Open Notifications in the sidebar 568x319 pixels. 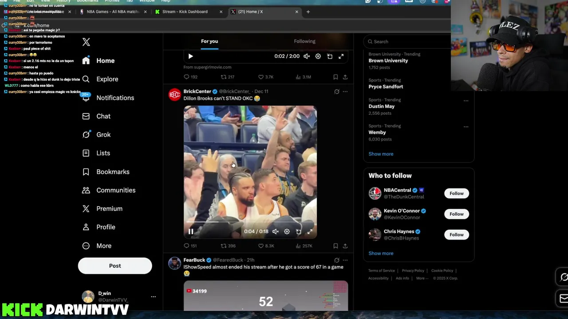point(108,98)
